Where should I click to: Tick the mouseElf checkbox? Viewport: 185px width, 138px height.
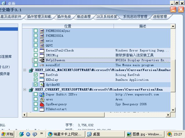point(36,65)
